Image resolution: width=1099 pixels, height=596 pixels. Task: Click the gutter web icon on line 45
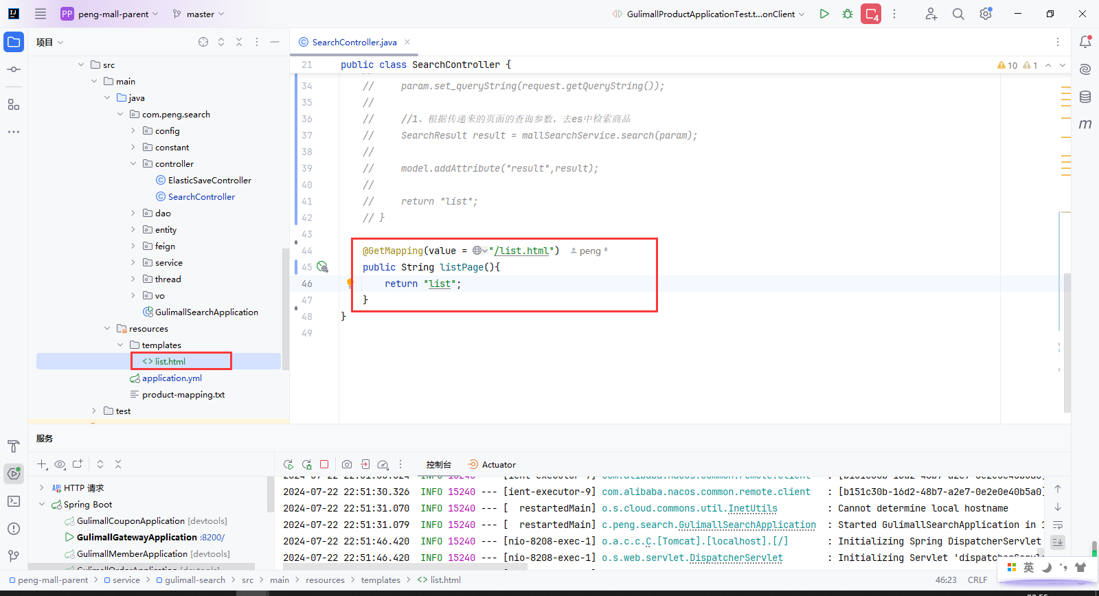click(x=322, y=267)
